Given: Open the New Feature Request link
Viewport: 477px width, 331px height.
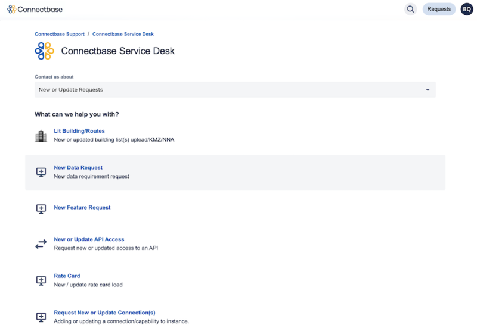Looking at the screenshot, I should click(82, 208).
